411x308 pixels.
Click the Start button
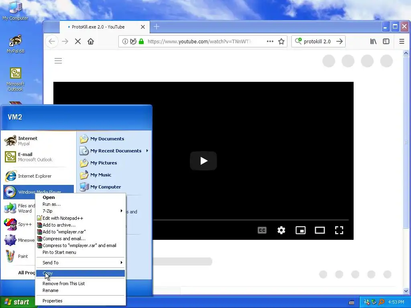pos(17,302)
